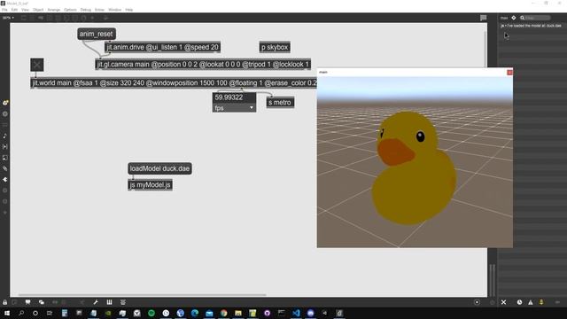Viewport: 567px width, 319px height.
Task: Open the File menu
Action: pyautogui.click(x=4, y=10)
